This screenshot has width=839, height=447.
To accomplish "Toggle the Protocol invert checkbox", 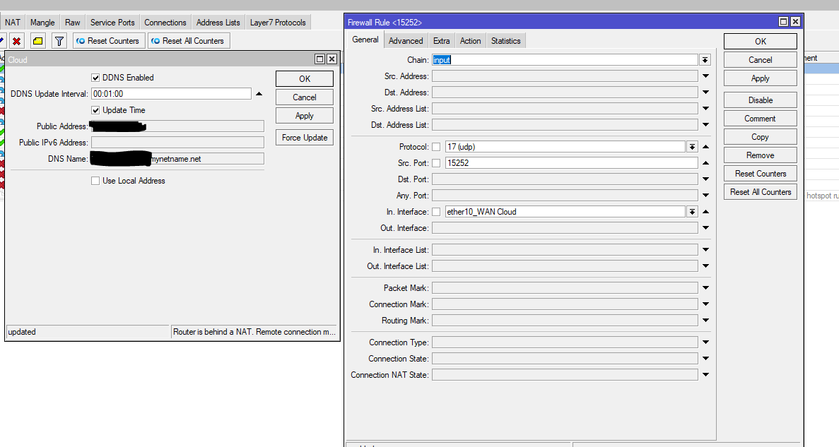I will 436,146.
